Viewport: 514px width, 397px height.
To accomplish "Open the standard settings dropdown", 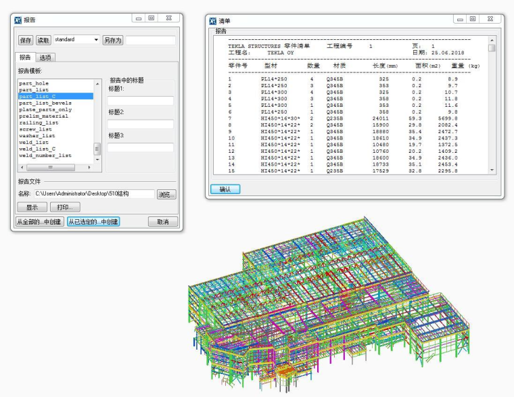I will 97,40.
